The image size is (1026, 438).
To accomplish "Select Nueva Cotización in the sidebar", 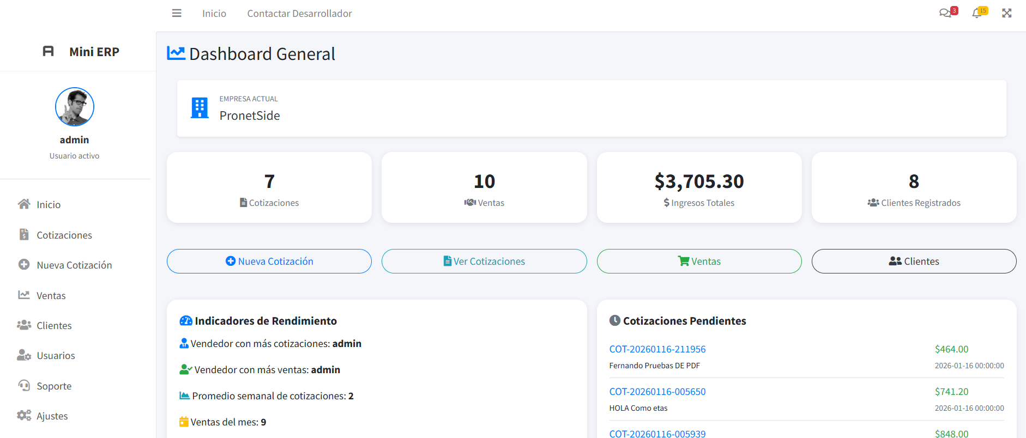I will [x=75, y=265].
